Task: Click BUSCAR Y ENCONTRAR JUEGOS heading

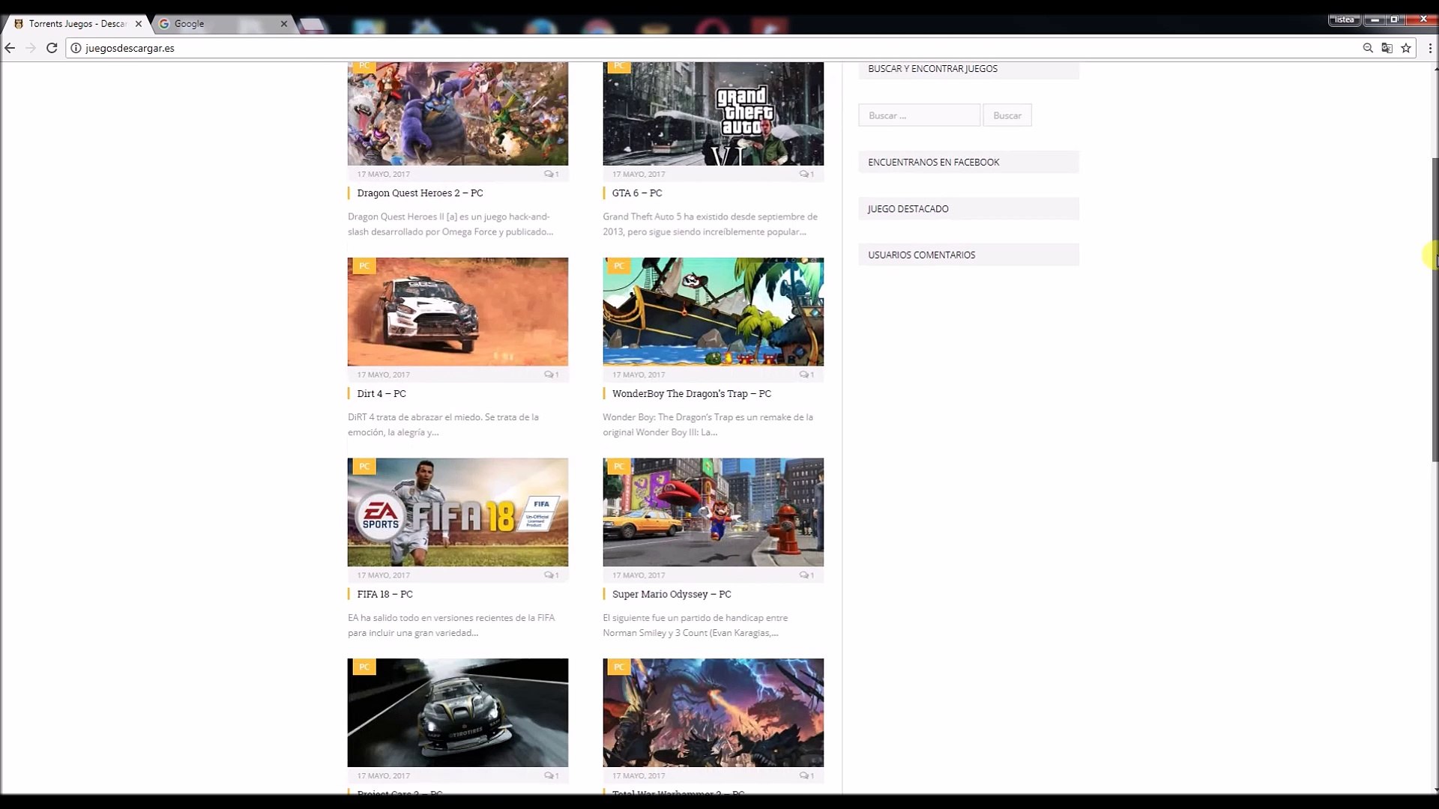Action: (x=933, y=69)
